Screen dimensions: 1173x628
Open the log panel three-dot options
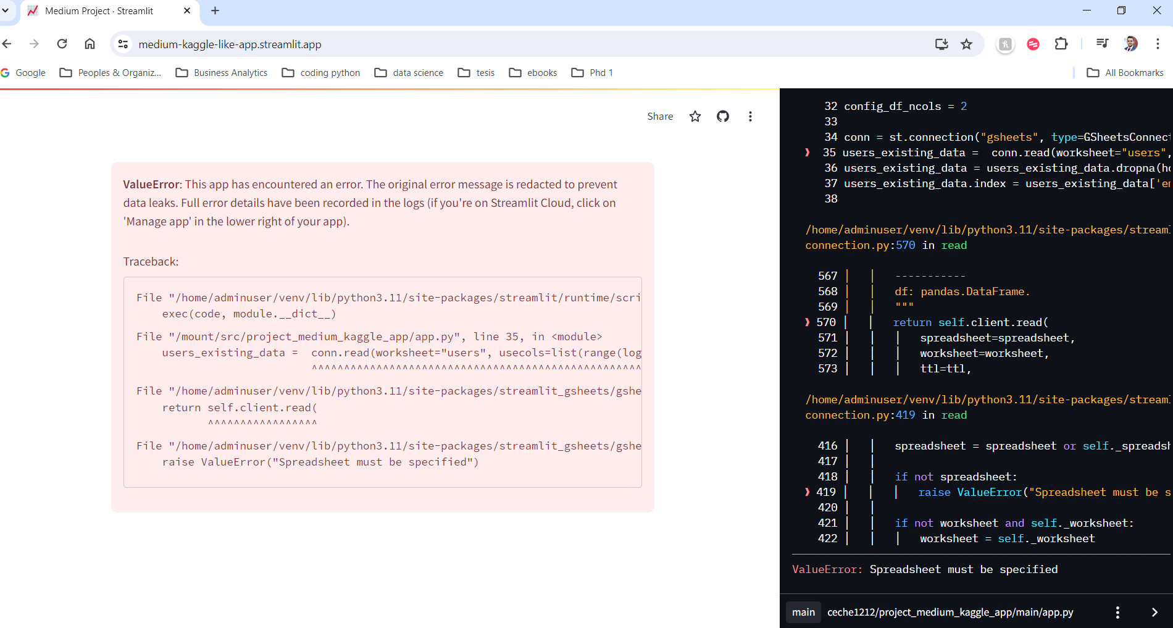click(x=1117, y=612)
